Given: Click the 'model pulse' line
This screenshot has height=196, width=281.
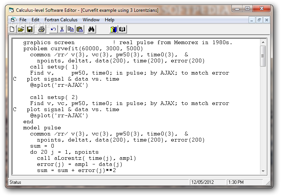Looking at the screenshot, I should (x=42, y=128).
